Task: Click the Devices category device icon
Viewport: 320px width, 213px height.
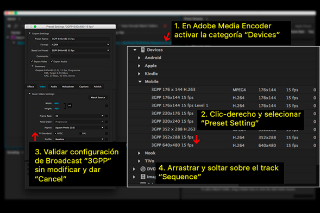Action: point(143,50)
